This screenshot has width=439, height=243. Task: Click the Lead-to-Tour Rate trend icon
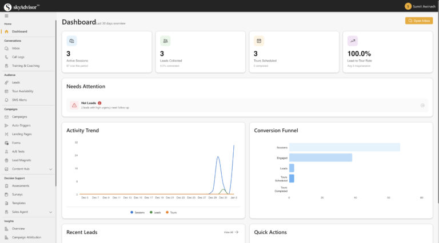pos(353,41)
